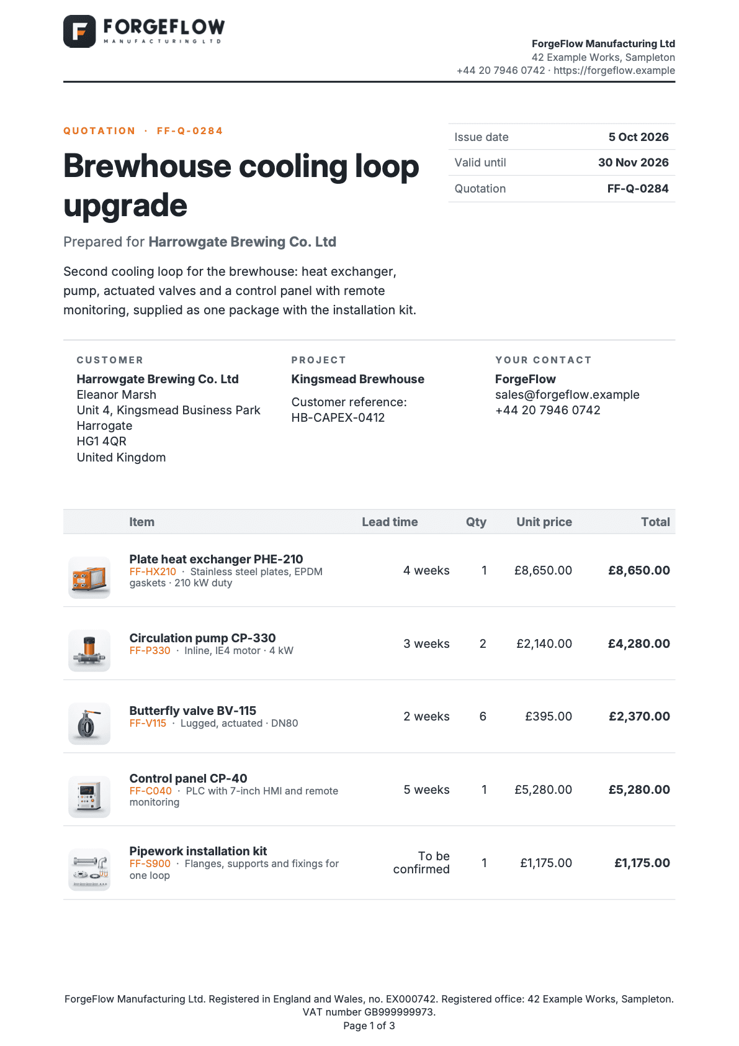The image size is (739, 1046).
Task: Click the FF-C040 product code
Action: tap(150, 791)
